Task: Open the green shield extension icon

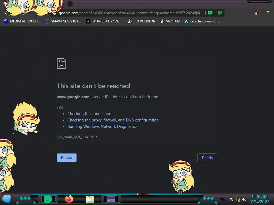Action: [220, 13]
